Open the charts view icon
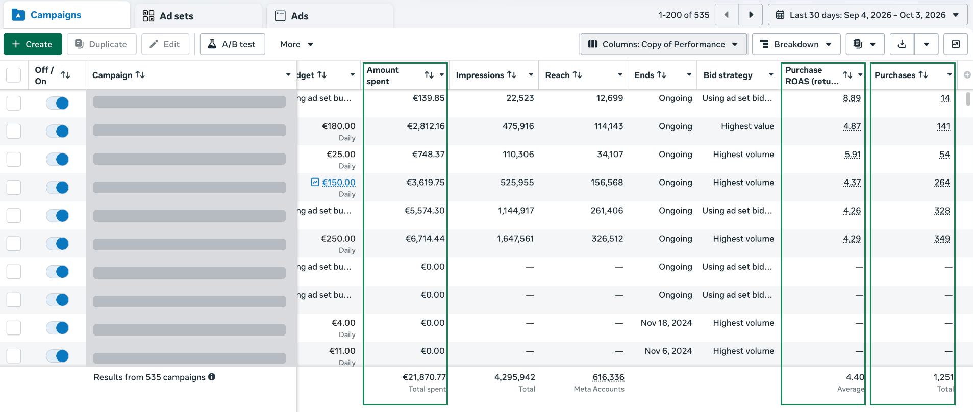 (956, 44)
